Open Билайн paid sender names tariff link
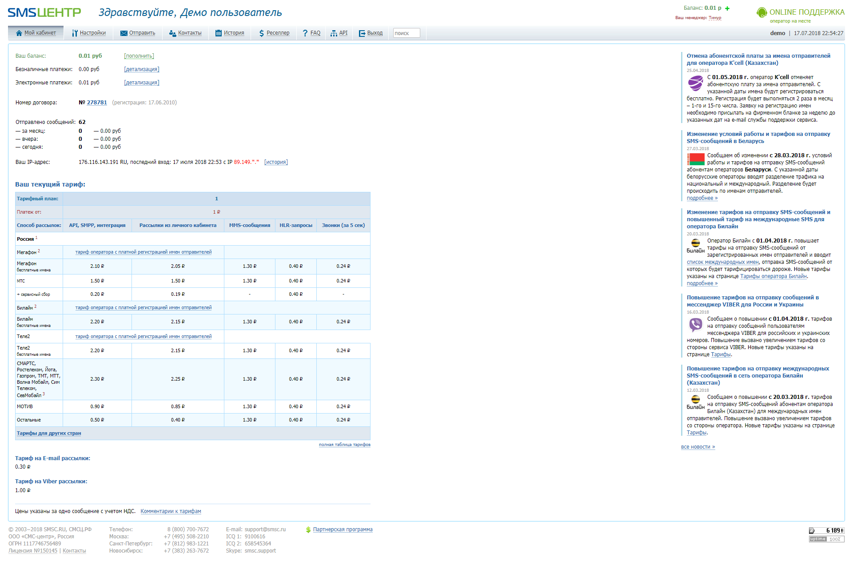 [143, 308]
